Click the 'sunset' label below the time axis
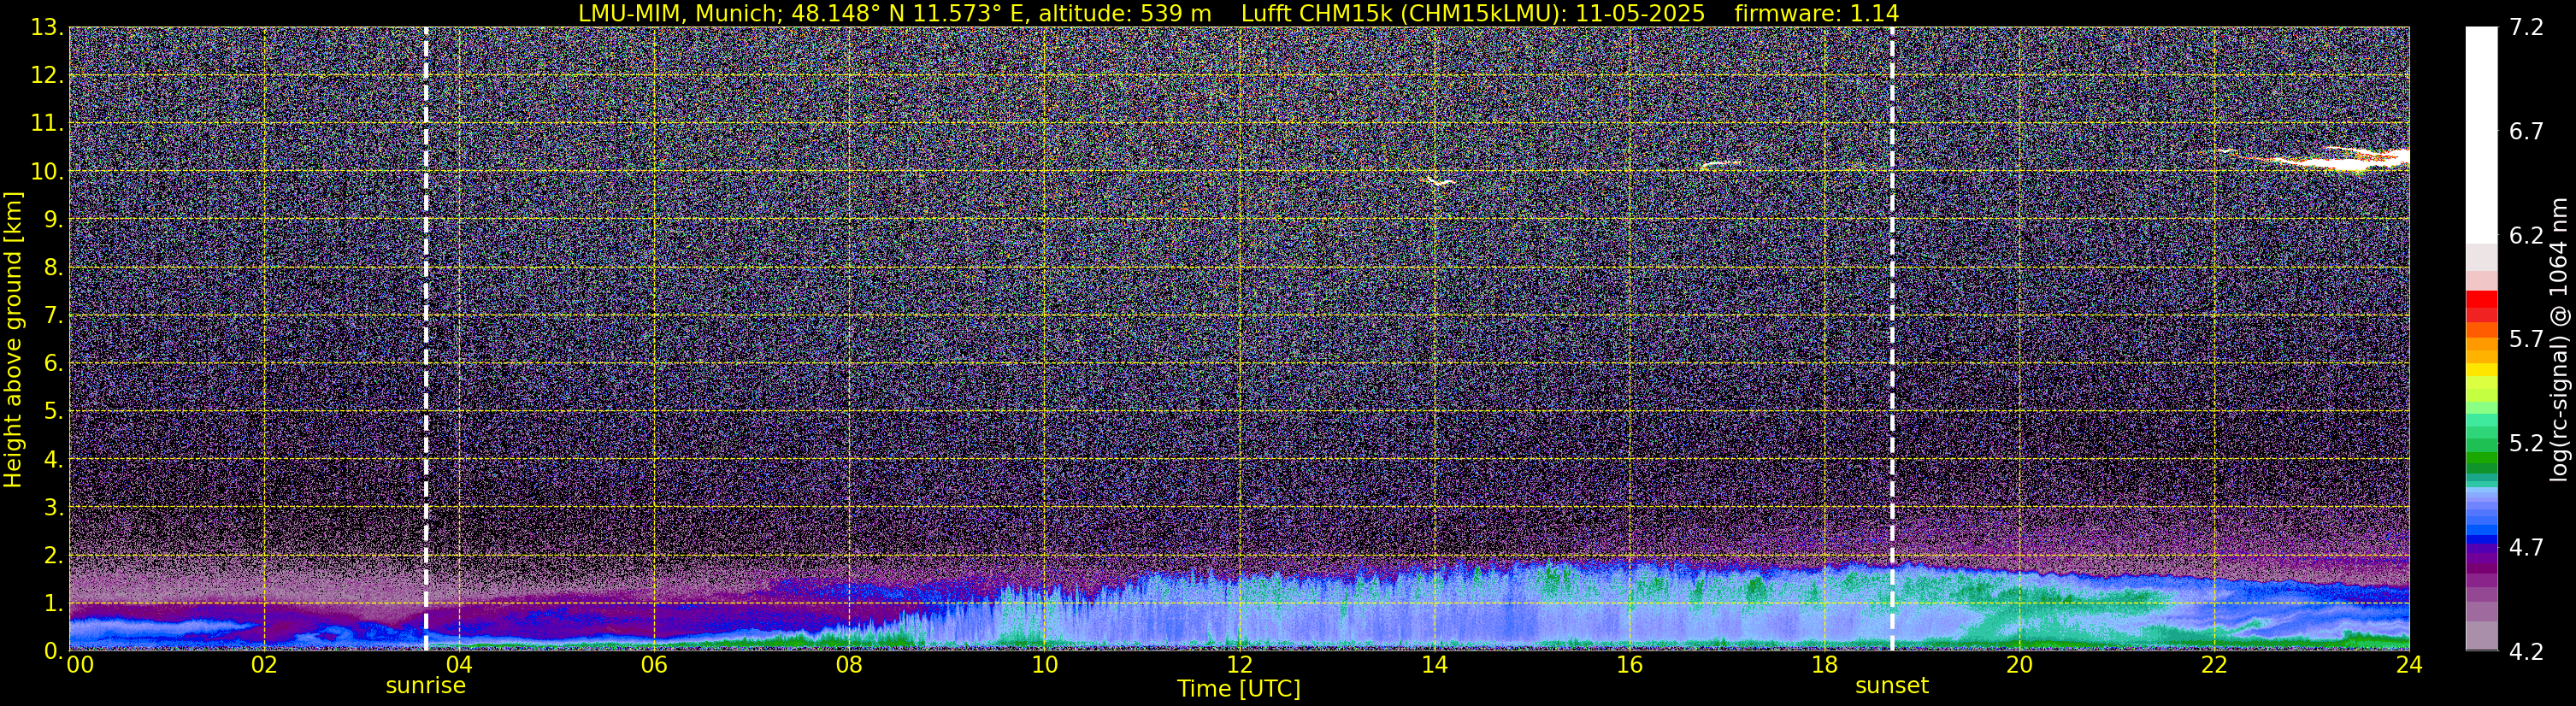The width and height of the screenshot is (2576, 706). click(1892, 686)
